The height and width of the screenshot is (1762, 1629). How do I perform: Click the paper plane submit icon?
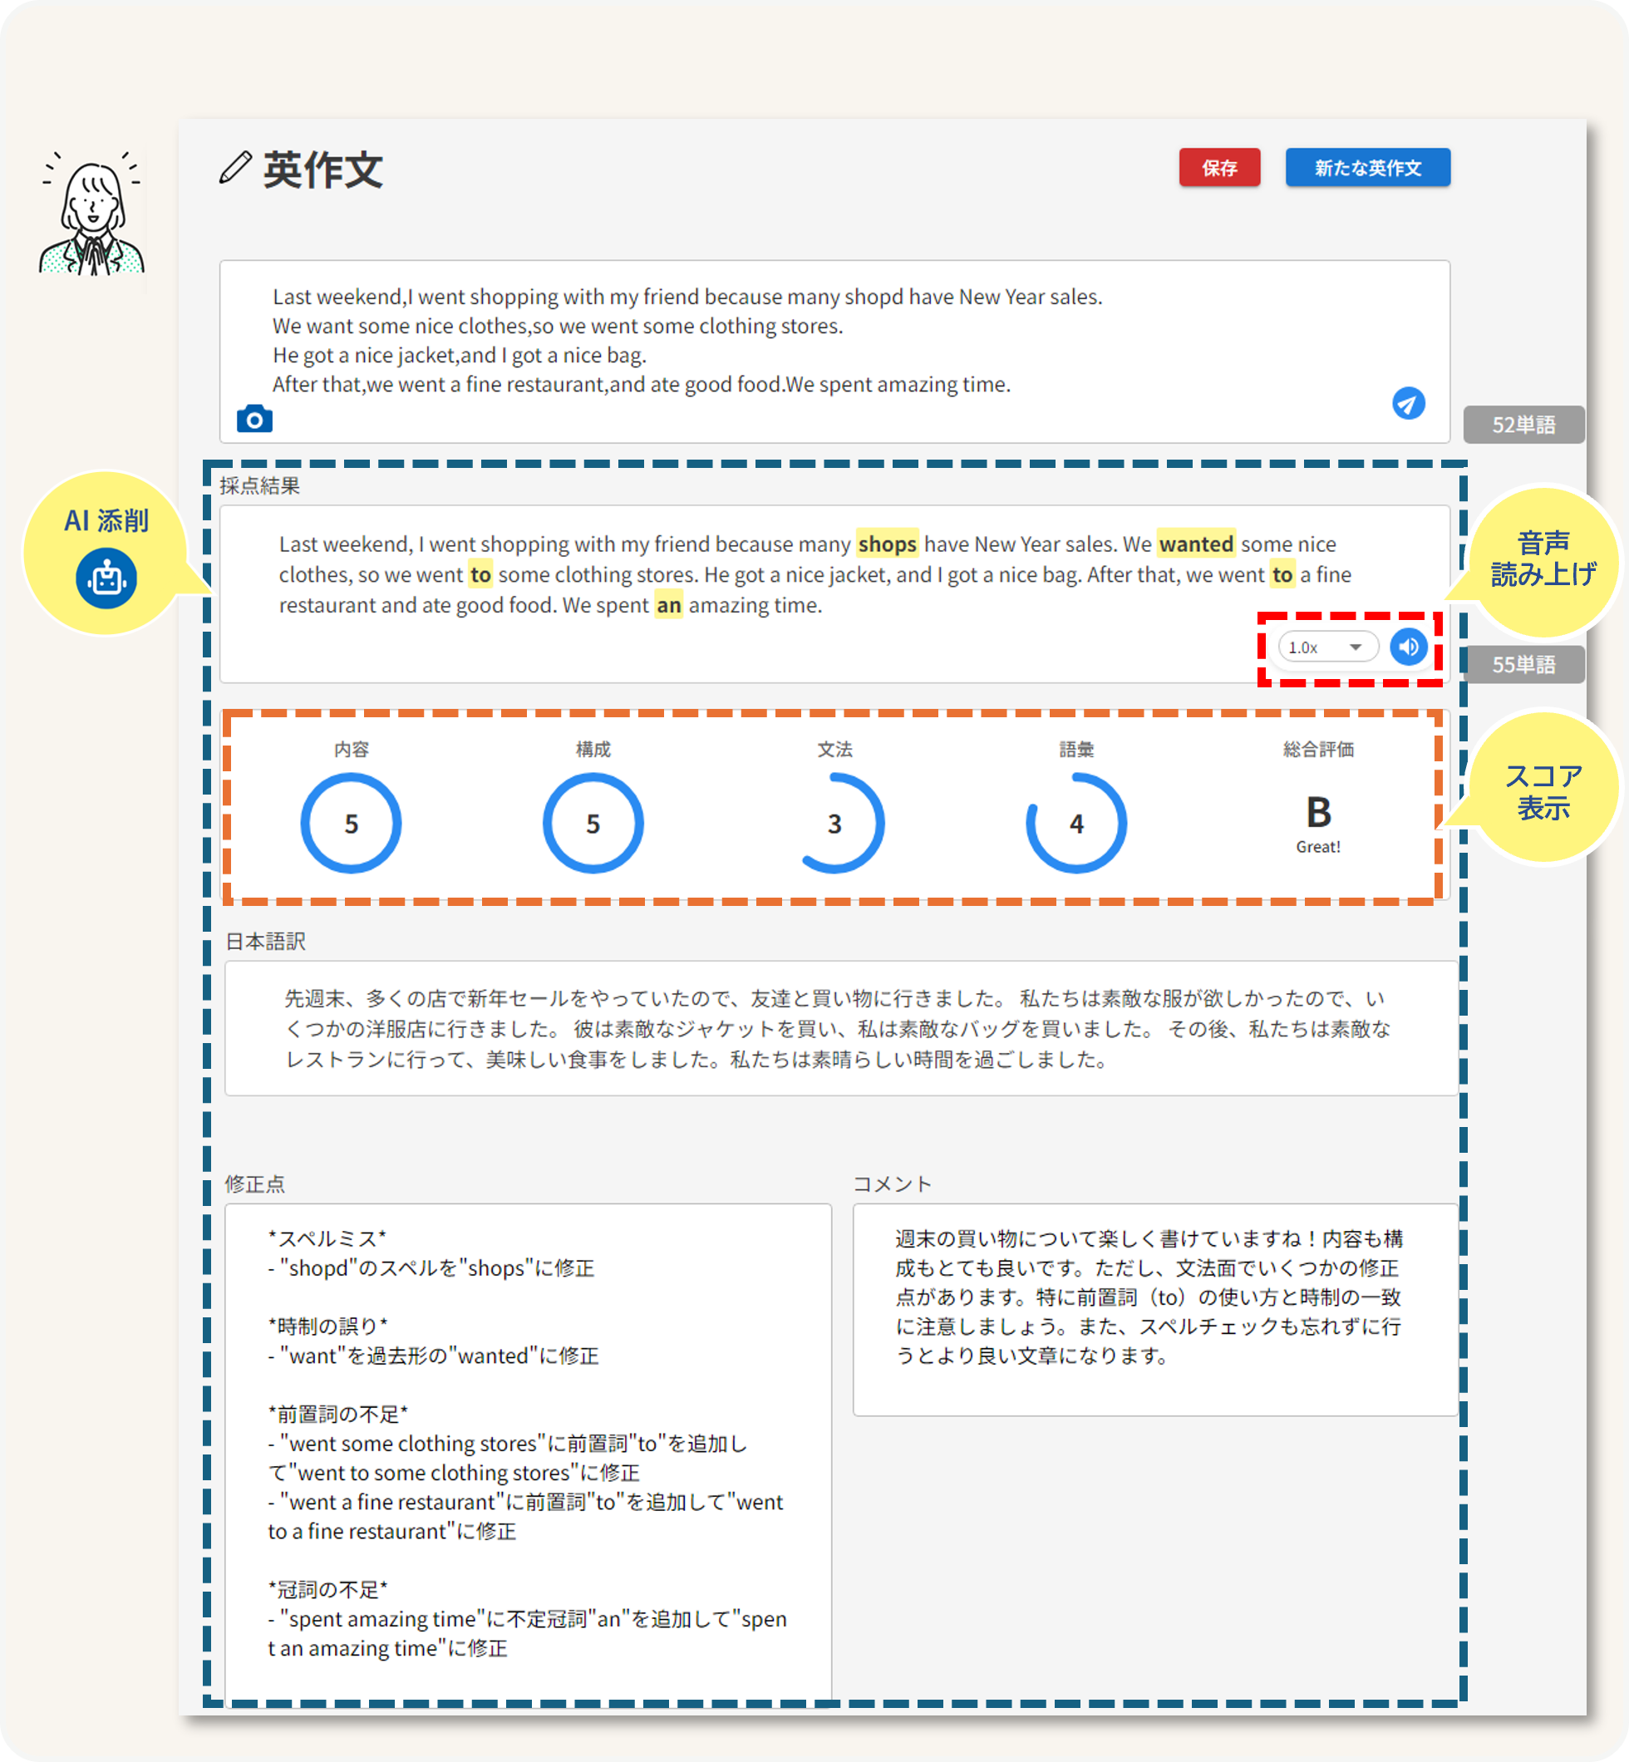pyautogui.click(x=1408, y=403)
